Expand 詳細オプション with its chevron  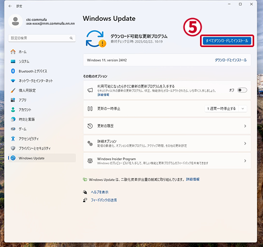tap(245, 143)
